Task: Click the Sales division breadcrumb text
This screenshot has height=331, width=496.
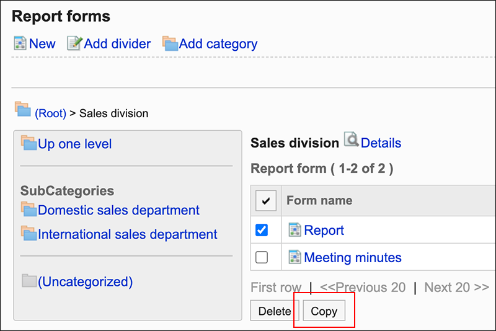Action: (114, 113)
